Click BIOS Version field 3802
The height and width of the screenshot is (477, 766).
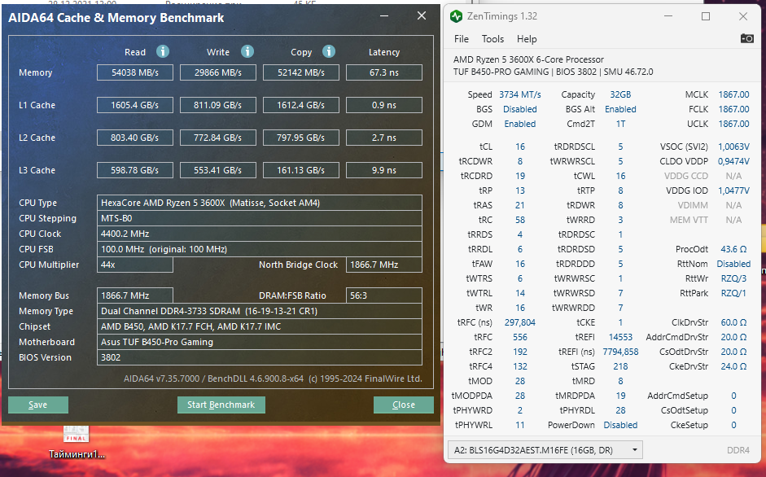260,357
